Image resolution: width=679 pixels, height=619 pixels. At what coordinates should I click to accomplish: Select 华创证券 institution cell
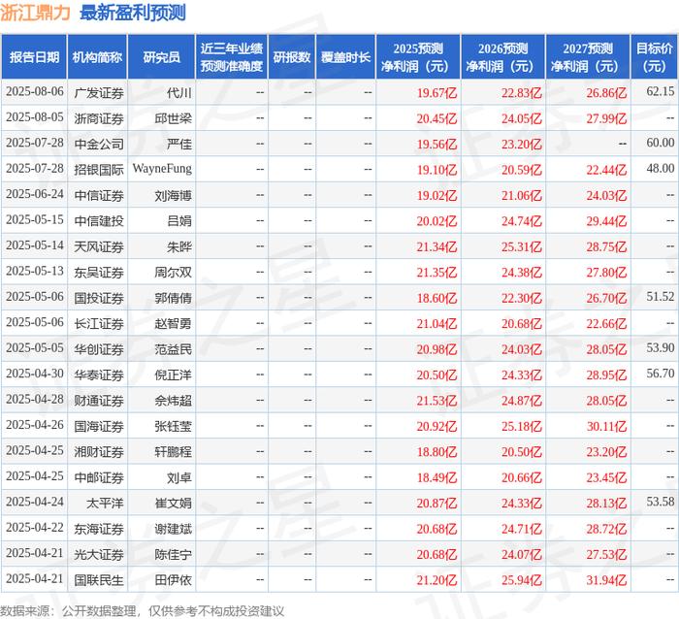click(x=99, y=349)
